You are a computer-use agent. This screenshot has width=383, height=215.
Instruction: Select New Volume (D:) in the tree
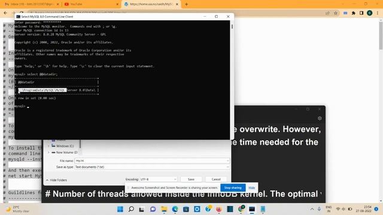(65, 152)
